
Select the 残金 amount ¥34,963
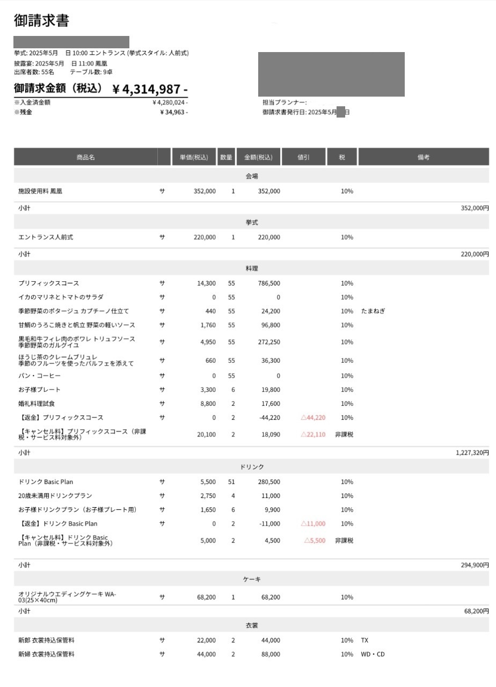point(173,112)
